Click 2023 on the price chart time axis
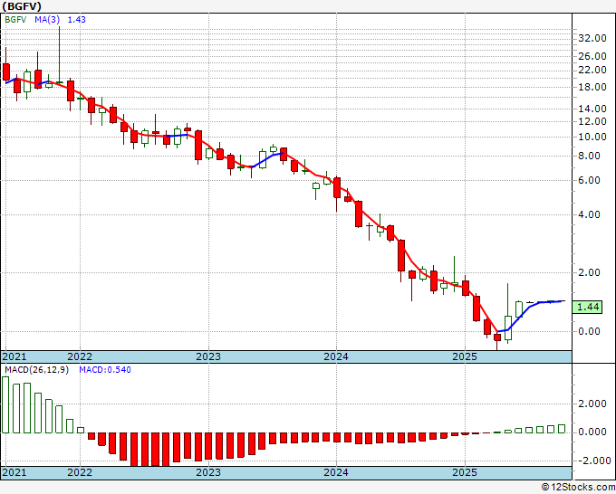This screenshot has width=616, height=494. pos(208,356)
